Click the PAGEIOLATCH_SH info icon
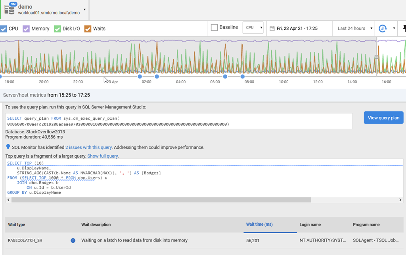Viewport: 406px width, 255px height. (73, 240)
